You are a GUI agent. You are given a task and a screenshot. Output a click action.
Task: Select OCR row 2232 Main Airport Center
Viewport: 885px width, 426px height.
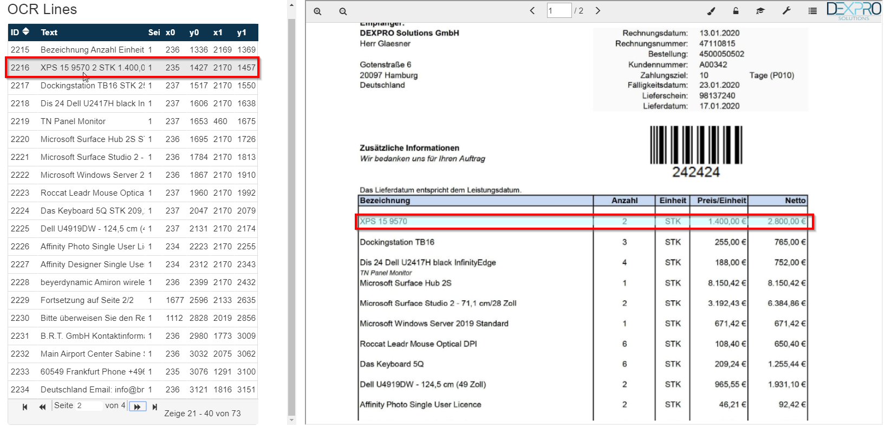pyautogui.click(x=133, y=354)
